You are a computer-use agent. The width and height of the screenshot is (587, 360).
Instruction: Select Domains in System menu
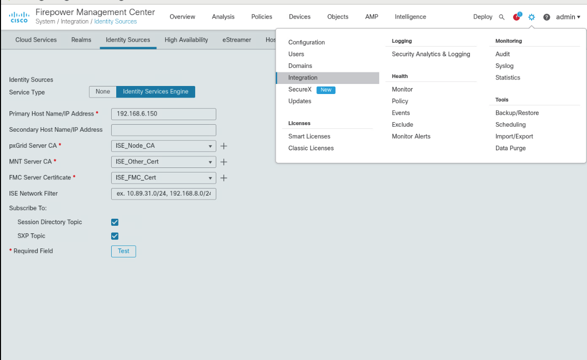[x=300, y=66]
